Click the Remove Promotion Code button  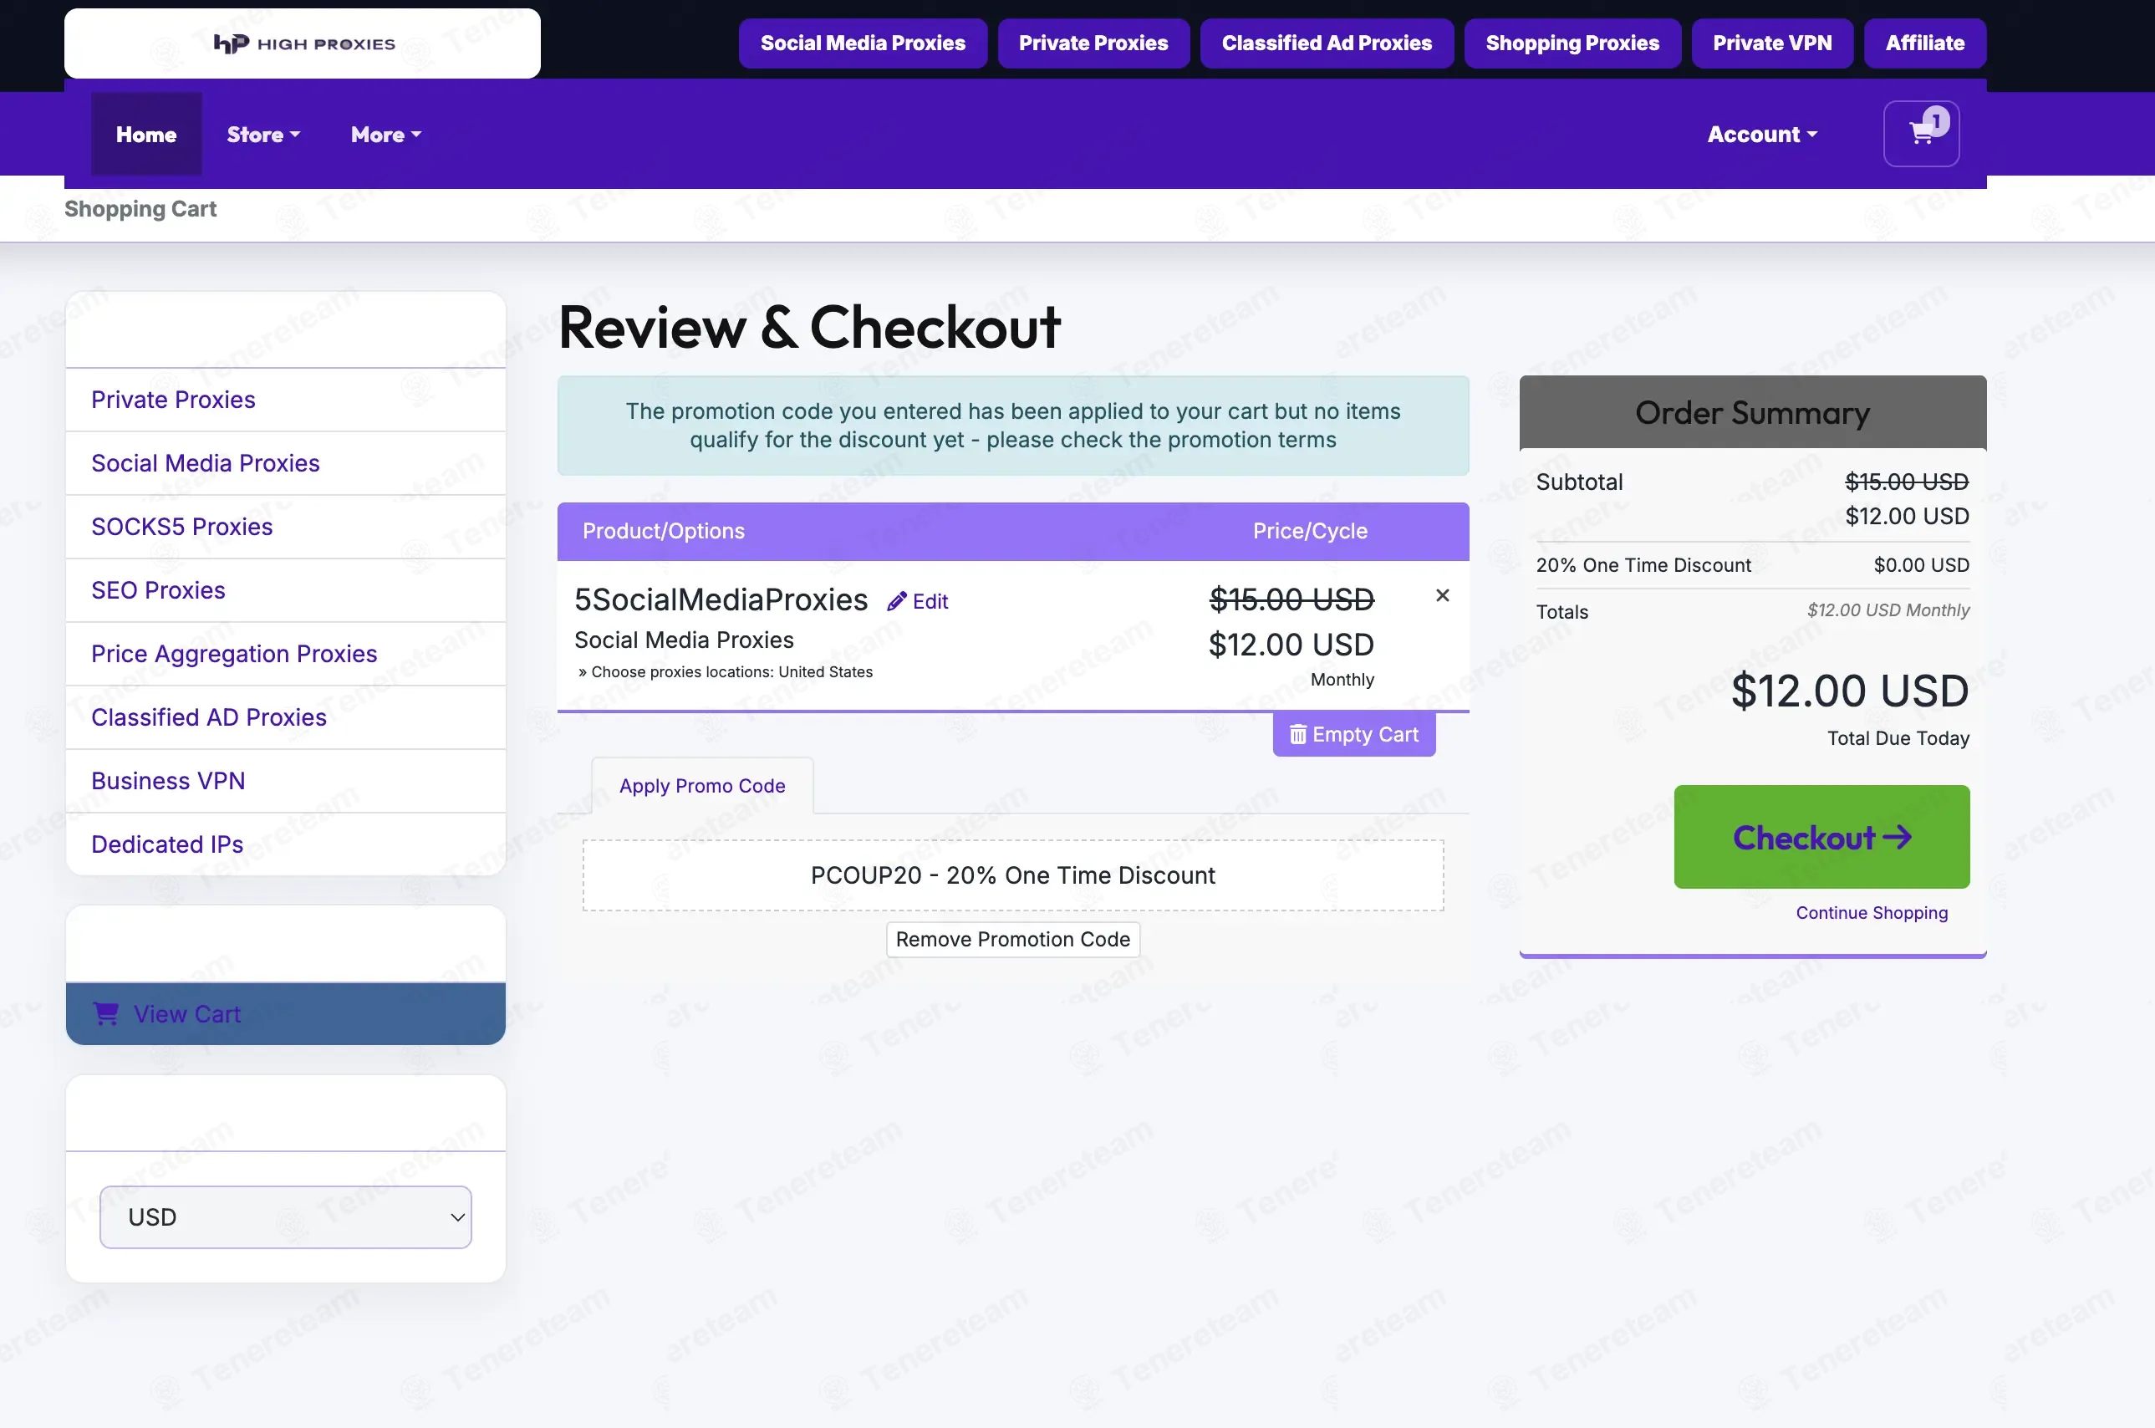(x=1012, y=939)
